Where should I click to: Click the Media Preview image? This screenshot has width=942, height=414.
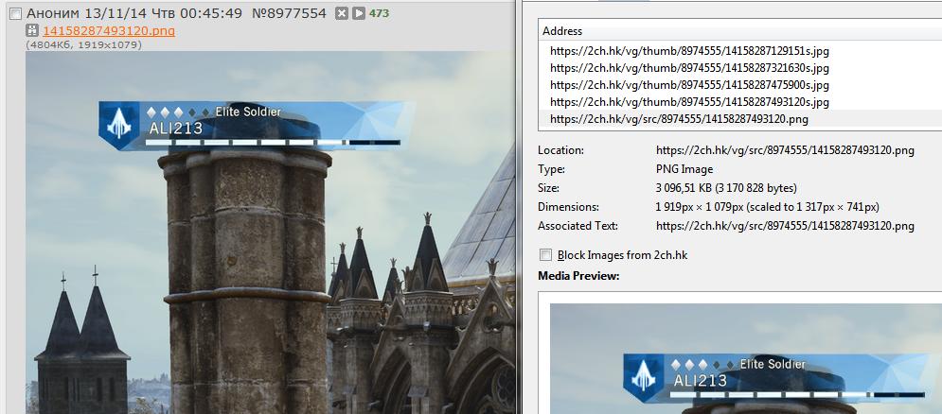click(x=745, y=358)
